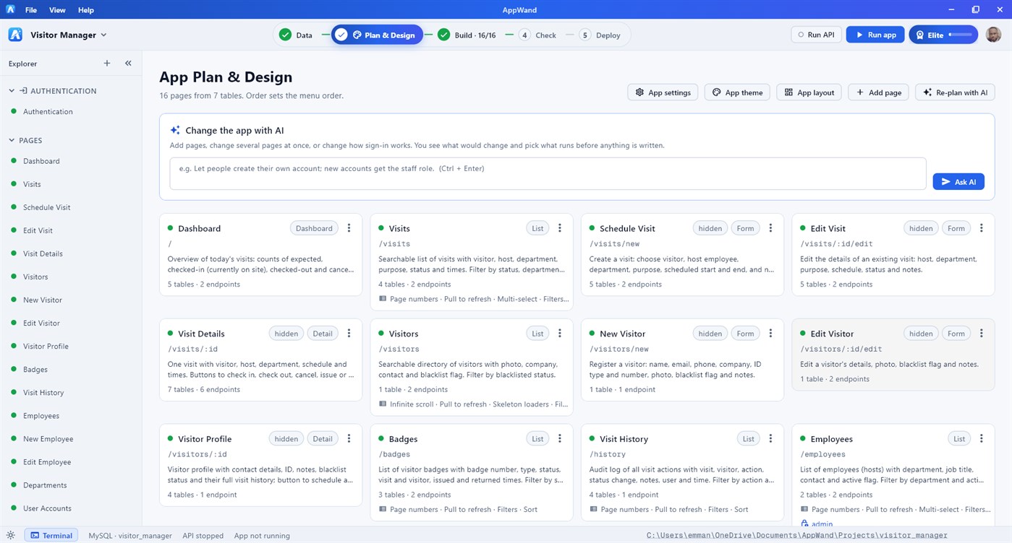Open the Schedule Visit card's three-dot menu

click(770, 228)
